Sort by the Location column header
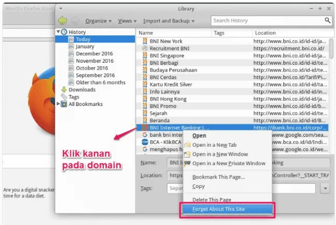This screenshot has width=336, height=225. click(x=293, y=33)
